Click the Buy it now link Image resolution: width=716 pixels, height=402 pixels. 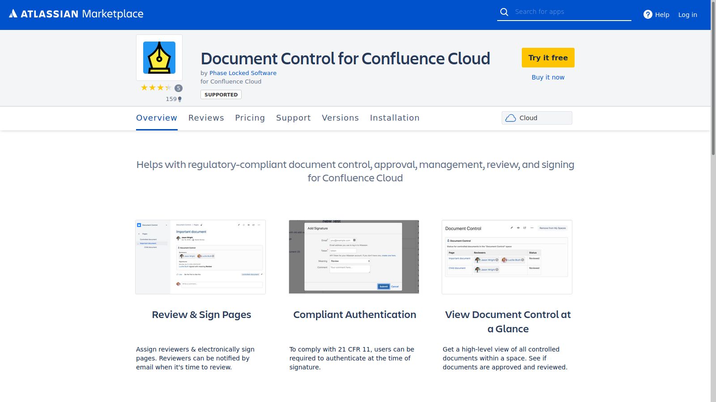[548, 77]
